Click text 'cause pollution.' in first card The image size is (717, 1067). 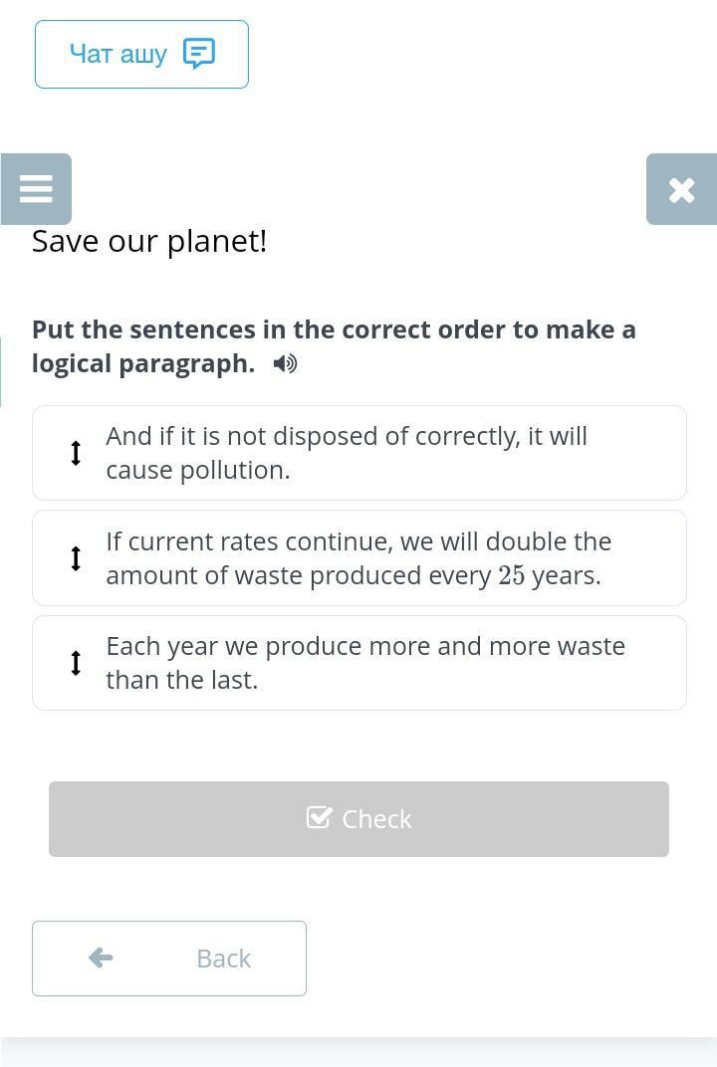198,471
